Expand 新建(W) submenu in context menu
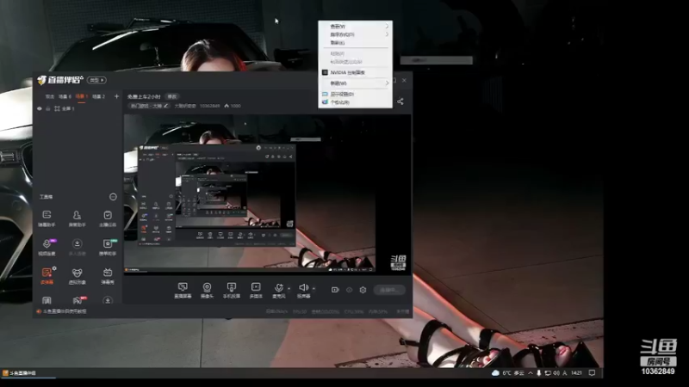Screen dimensions: 689x387 pyautogui.click(x=355, y=83)
